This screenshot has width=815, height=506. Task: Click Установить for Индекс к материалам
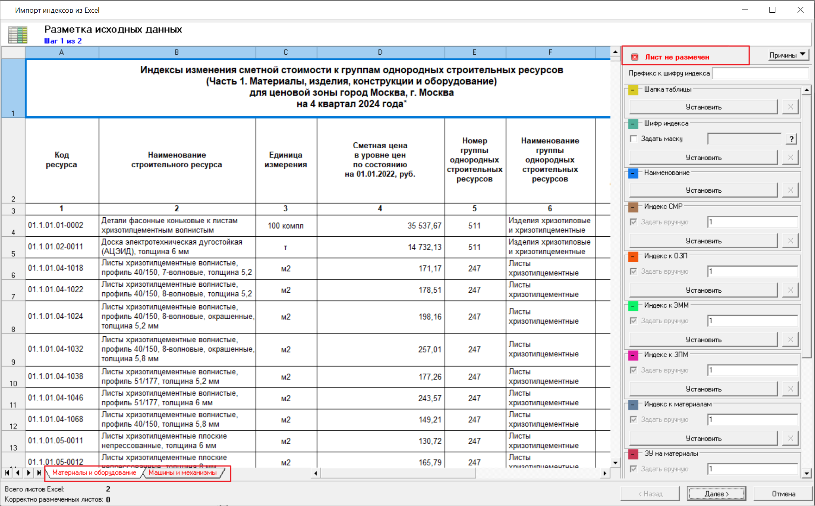[x=704, y=438]
